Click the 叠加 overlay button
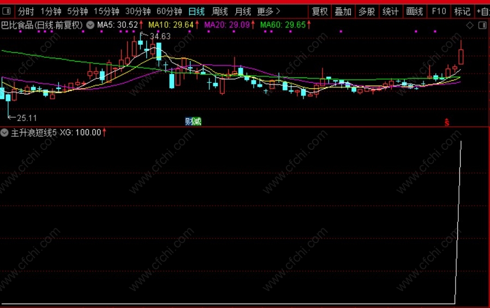Viewport: 490px width, 308px height. [343, 12]
